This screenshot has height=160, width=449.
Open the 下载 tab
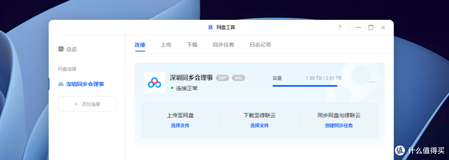click(x=192, y=45)
